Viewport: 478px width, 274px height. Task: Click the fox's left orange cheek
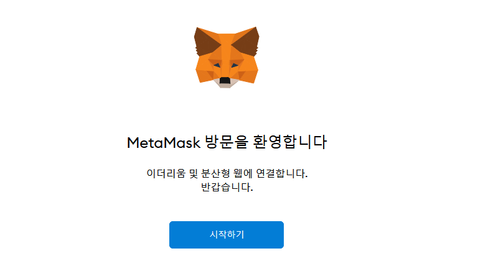click(x=204, y=72)
